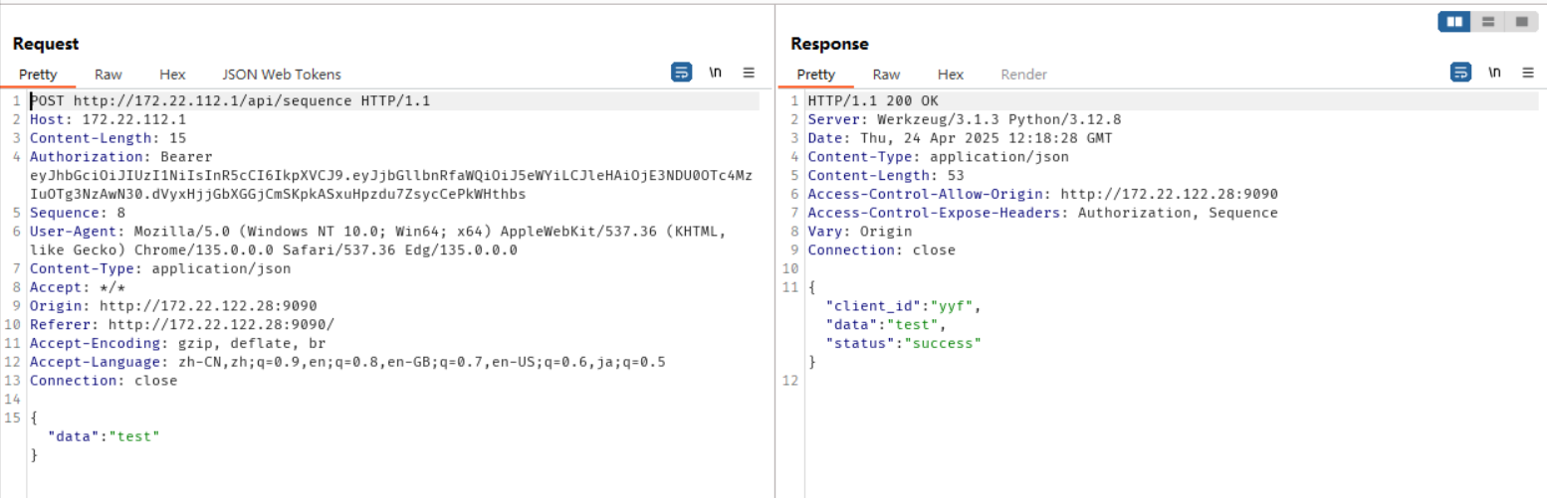Open Response panel options hamburger menu
Viewport: 1547px width, 498px height.
click(1528, 73)
